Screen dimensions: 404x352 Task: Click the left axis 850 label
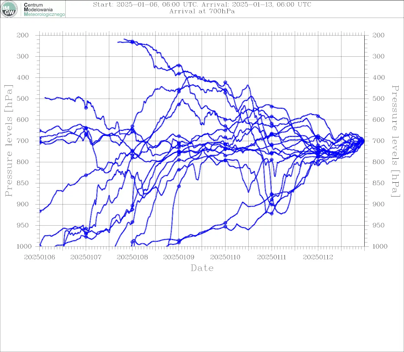[x=23, y=183]
